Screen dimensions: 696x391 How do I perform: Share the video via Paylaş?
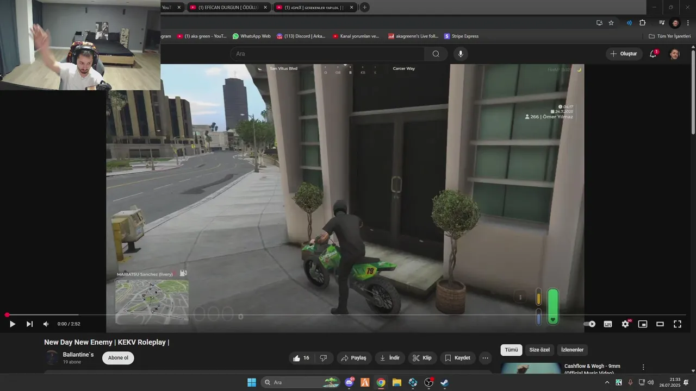click(353, 358)
